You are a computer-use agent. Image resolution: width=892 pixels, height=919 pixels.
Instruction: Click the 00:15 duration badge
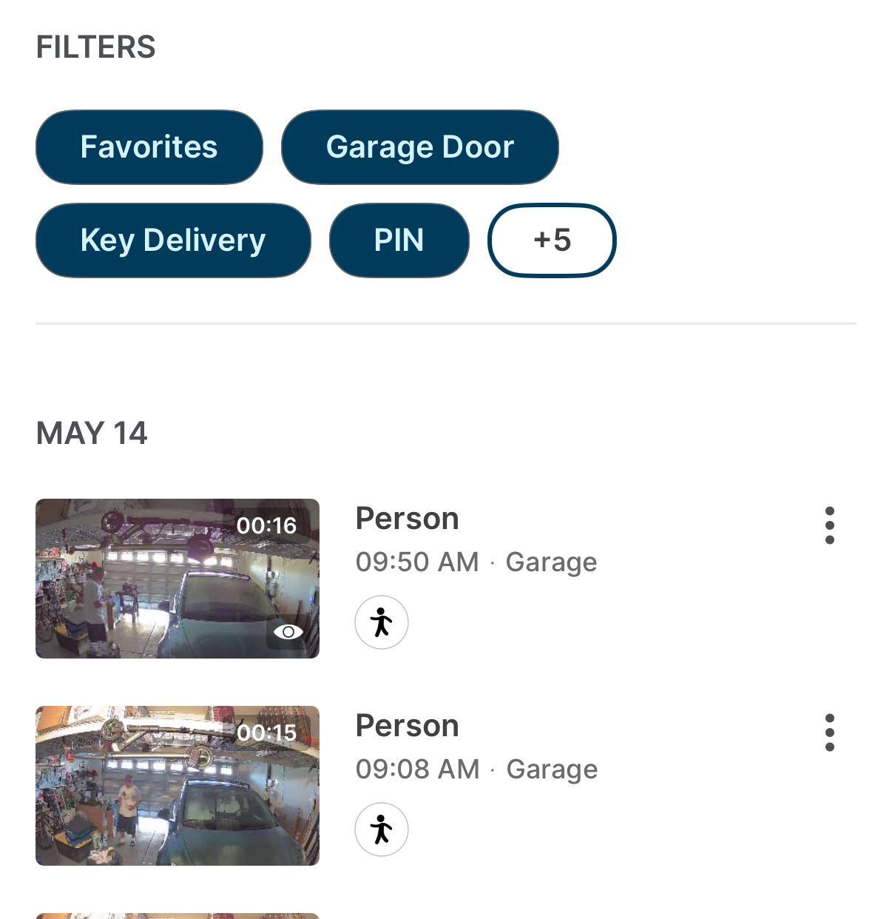(x=266, y=733)
